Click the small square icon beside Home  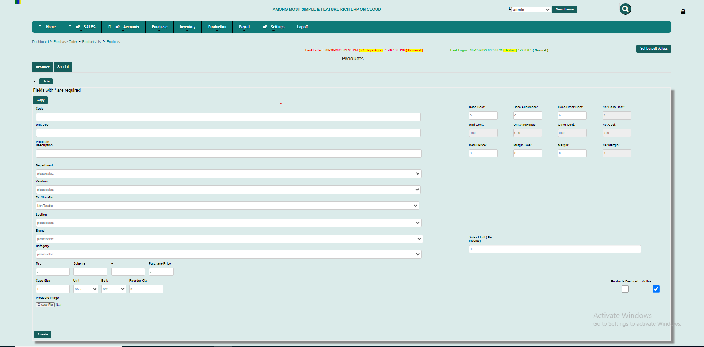(x=40, y=26)
